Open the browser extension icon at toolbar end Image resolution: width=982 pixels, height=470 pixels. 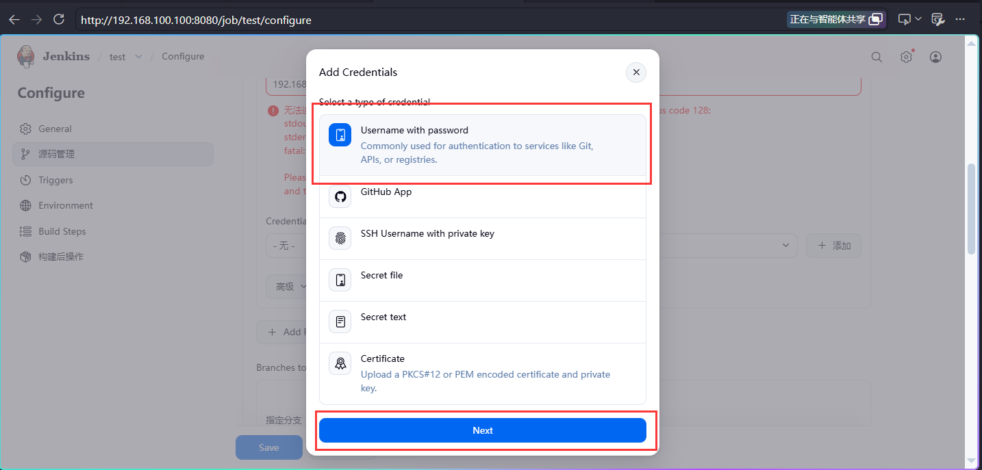(938, 20)
